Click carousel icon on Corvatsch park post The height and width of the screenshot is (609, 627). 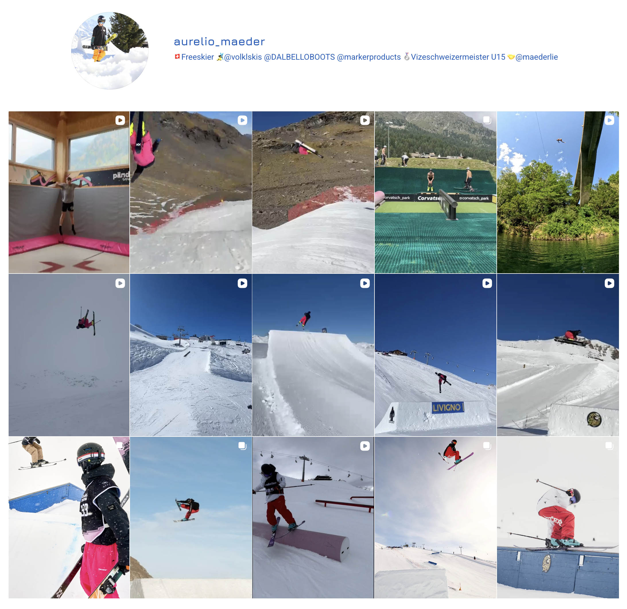(487, 120)
